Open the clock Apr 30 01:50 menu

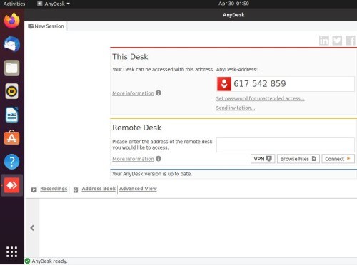pos(233,4)
